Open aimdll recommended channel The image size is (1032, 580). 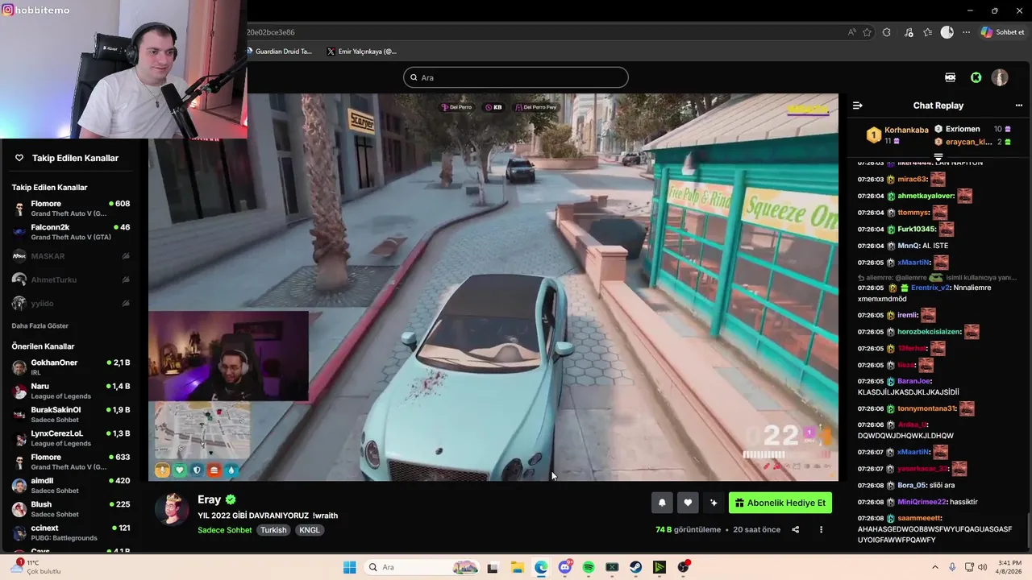tap(71, 485)
